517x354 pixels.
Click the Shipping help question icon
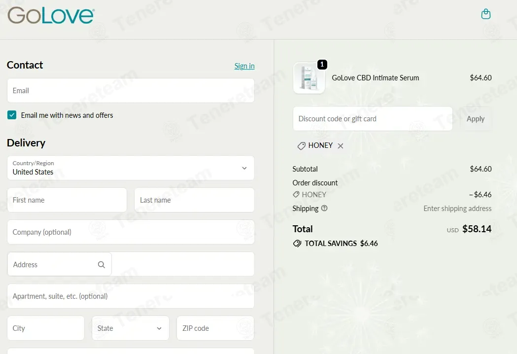(324, 208)
